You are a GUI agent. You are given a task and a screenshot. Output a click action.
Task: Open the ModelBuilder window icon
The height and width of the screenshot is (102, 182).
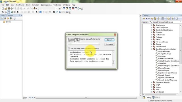click(79, 8)
